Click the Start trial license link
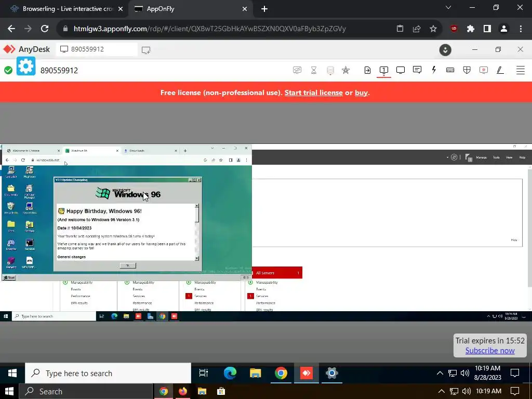Viewport: 532px width, 399px height. click(x=313, y=92)
